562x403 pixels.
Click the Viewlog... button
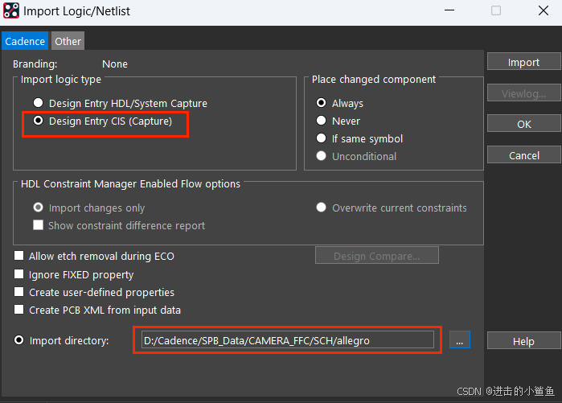[523, 93]
